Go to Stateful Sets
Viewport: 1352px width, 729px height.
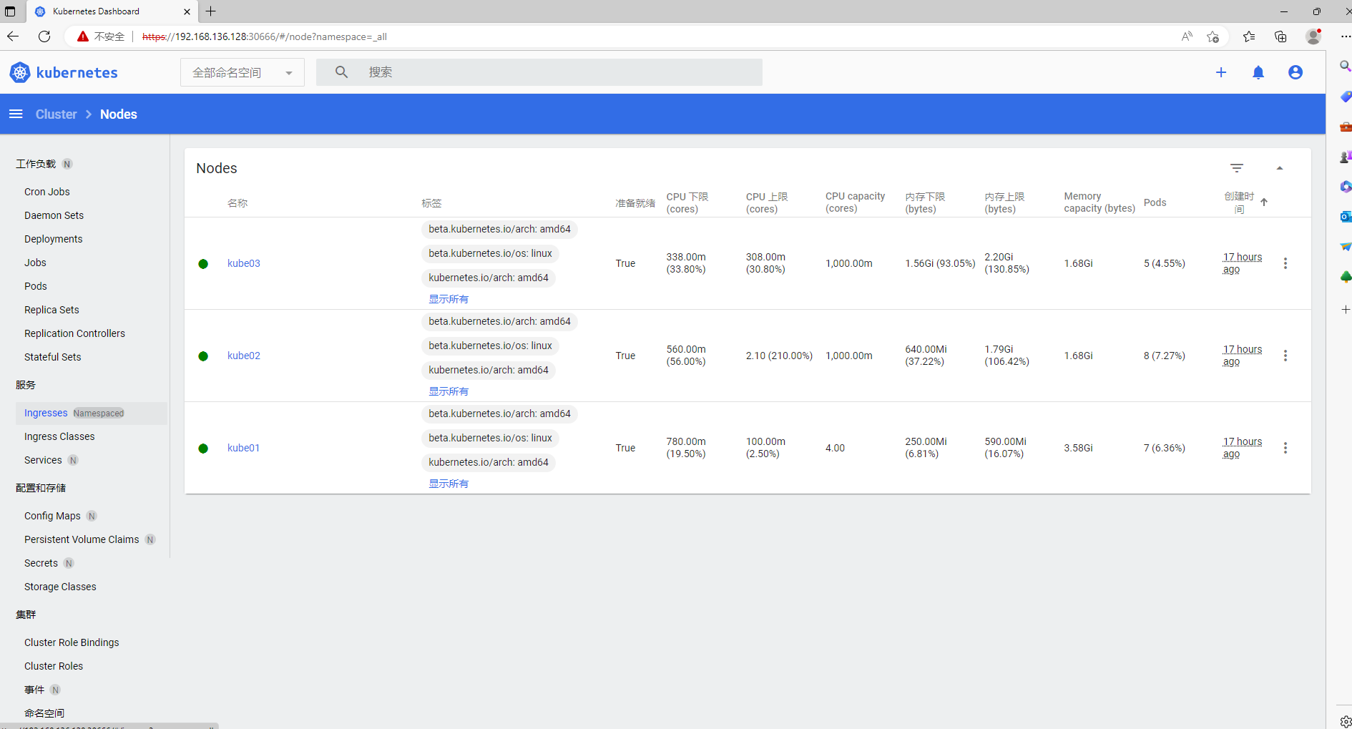tap(53, 357)
